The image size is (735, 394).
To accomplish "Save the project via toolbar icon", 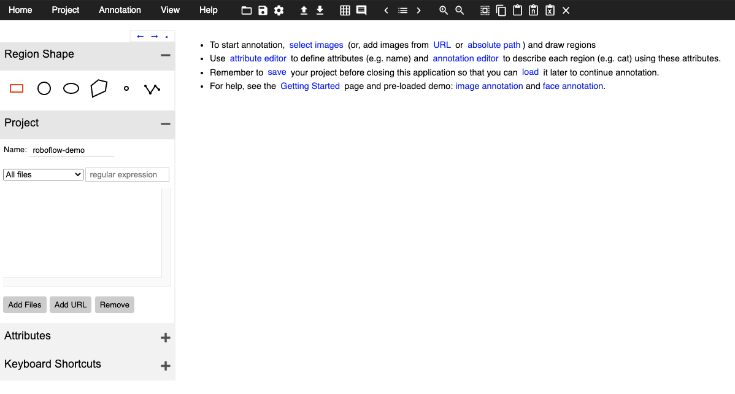I will click(263, 10).
